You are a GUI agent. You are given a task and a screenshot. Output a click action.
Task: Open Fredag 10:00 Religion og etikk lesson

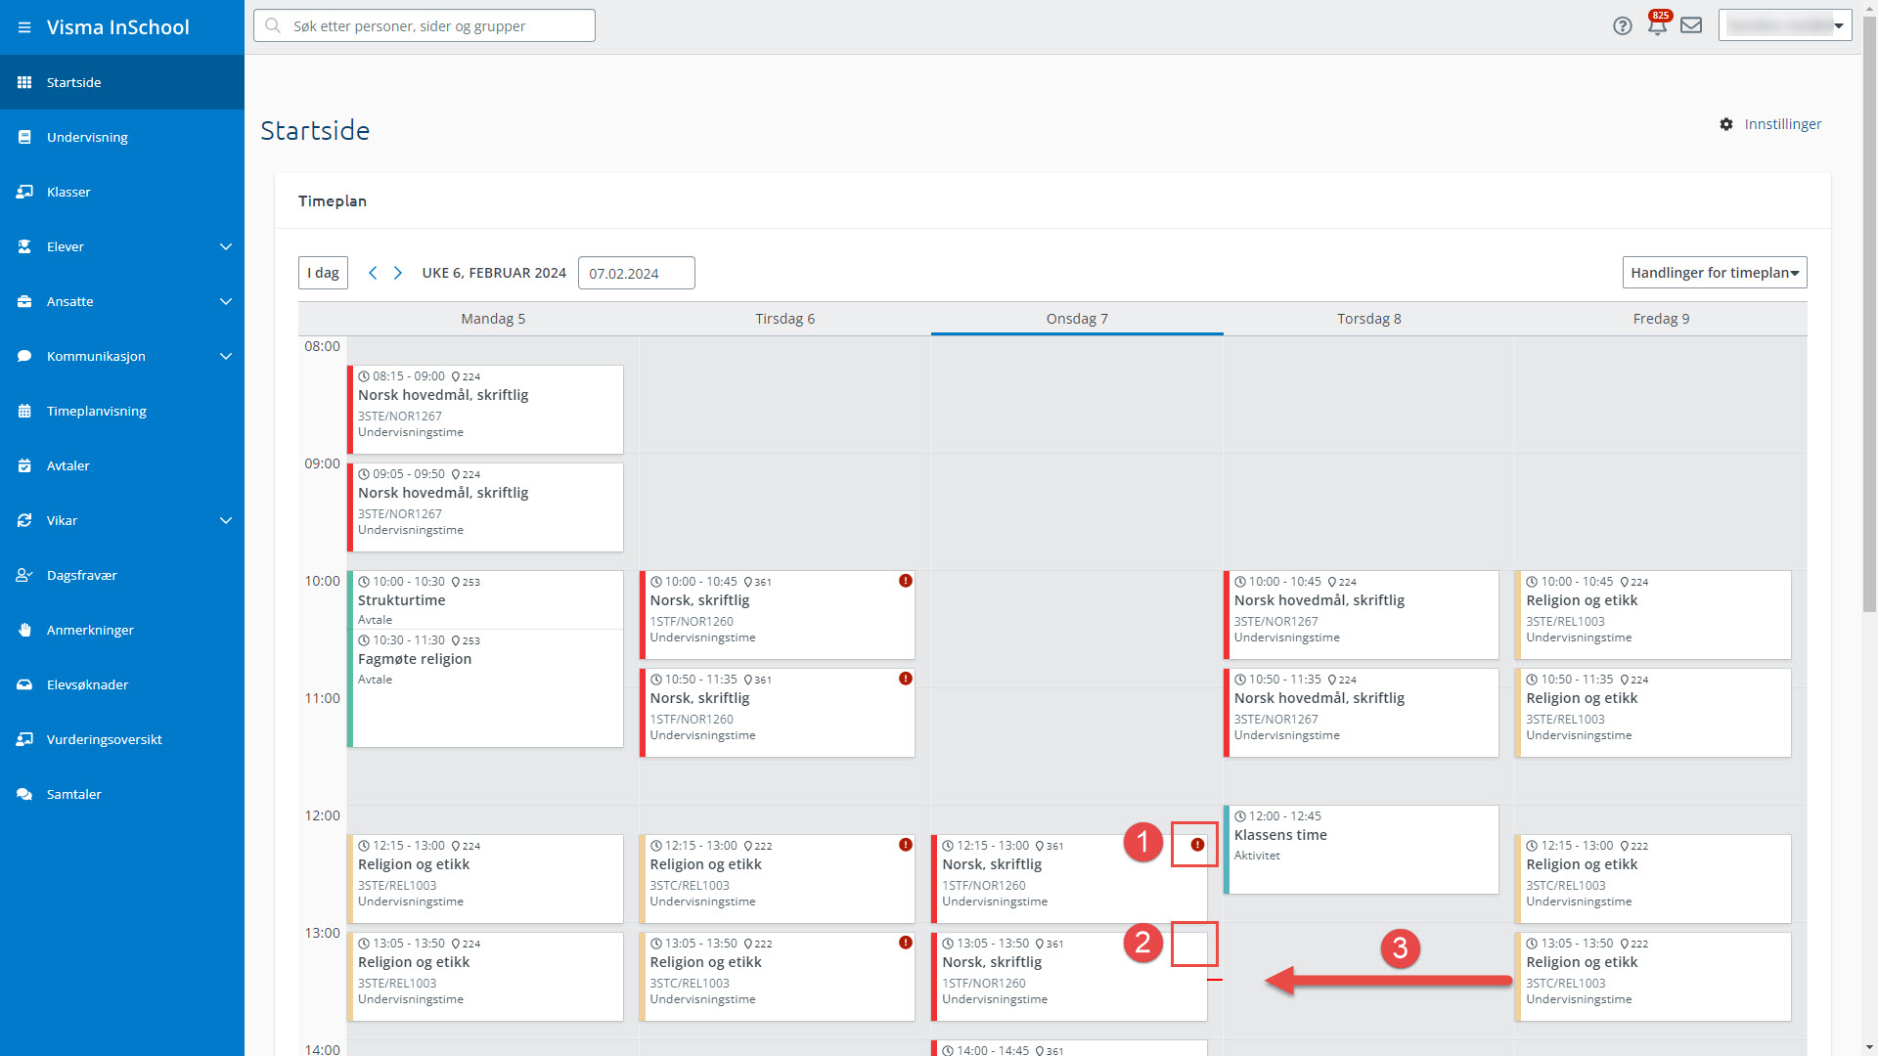(x=1653, y=615)
